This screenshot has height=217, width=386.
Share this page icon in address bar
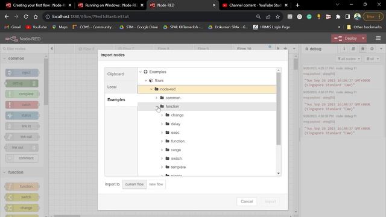pyautogui.click(x=268, y=16)
